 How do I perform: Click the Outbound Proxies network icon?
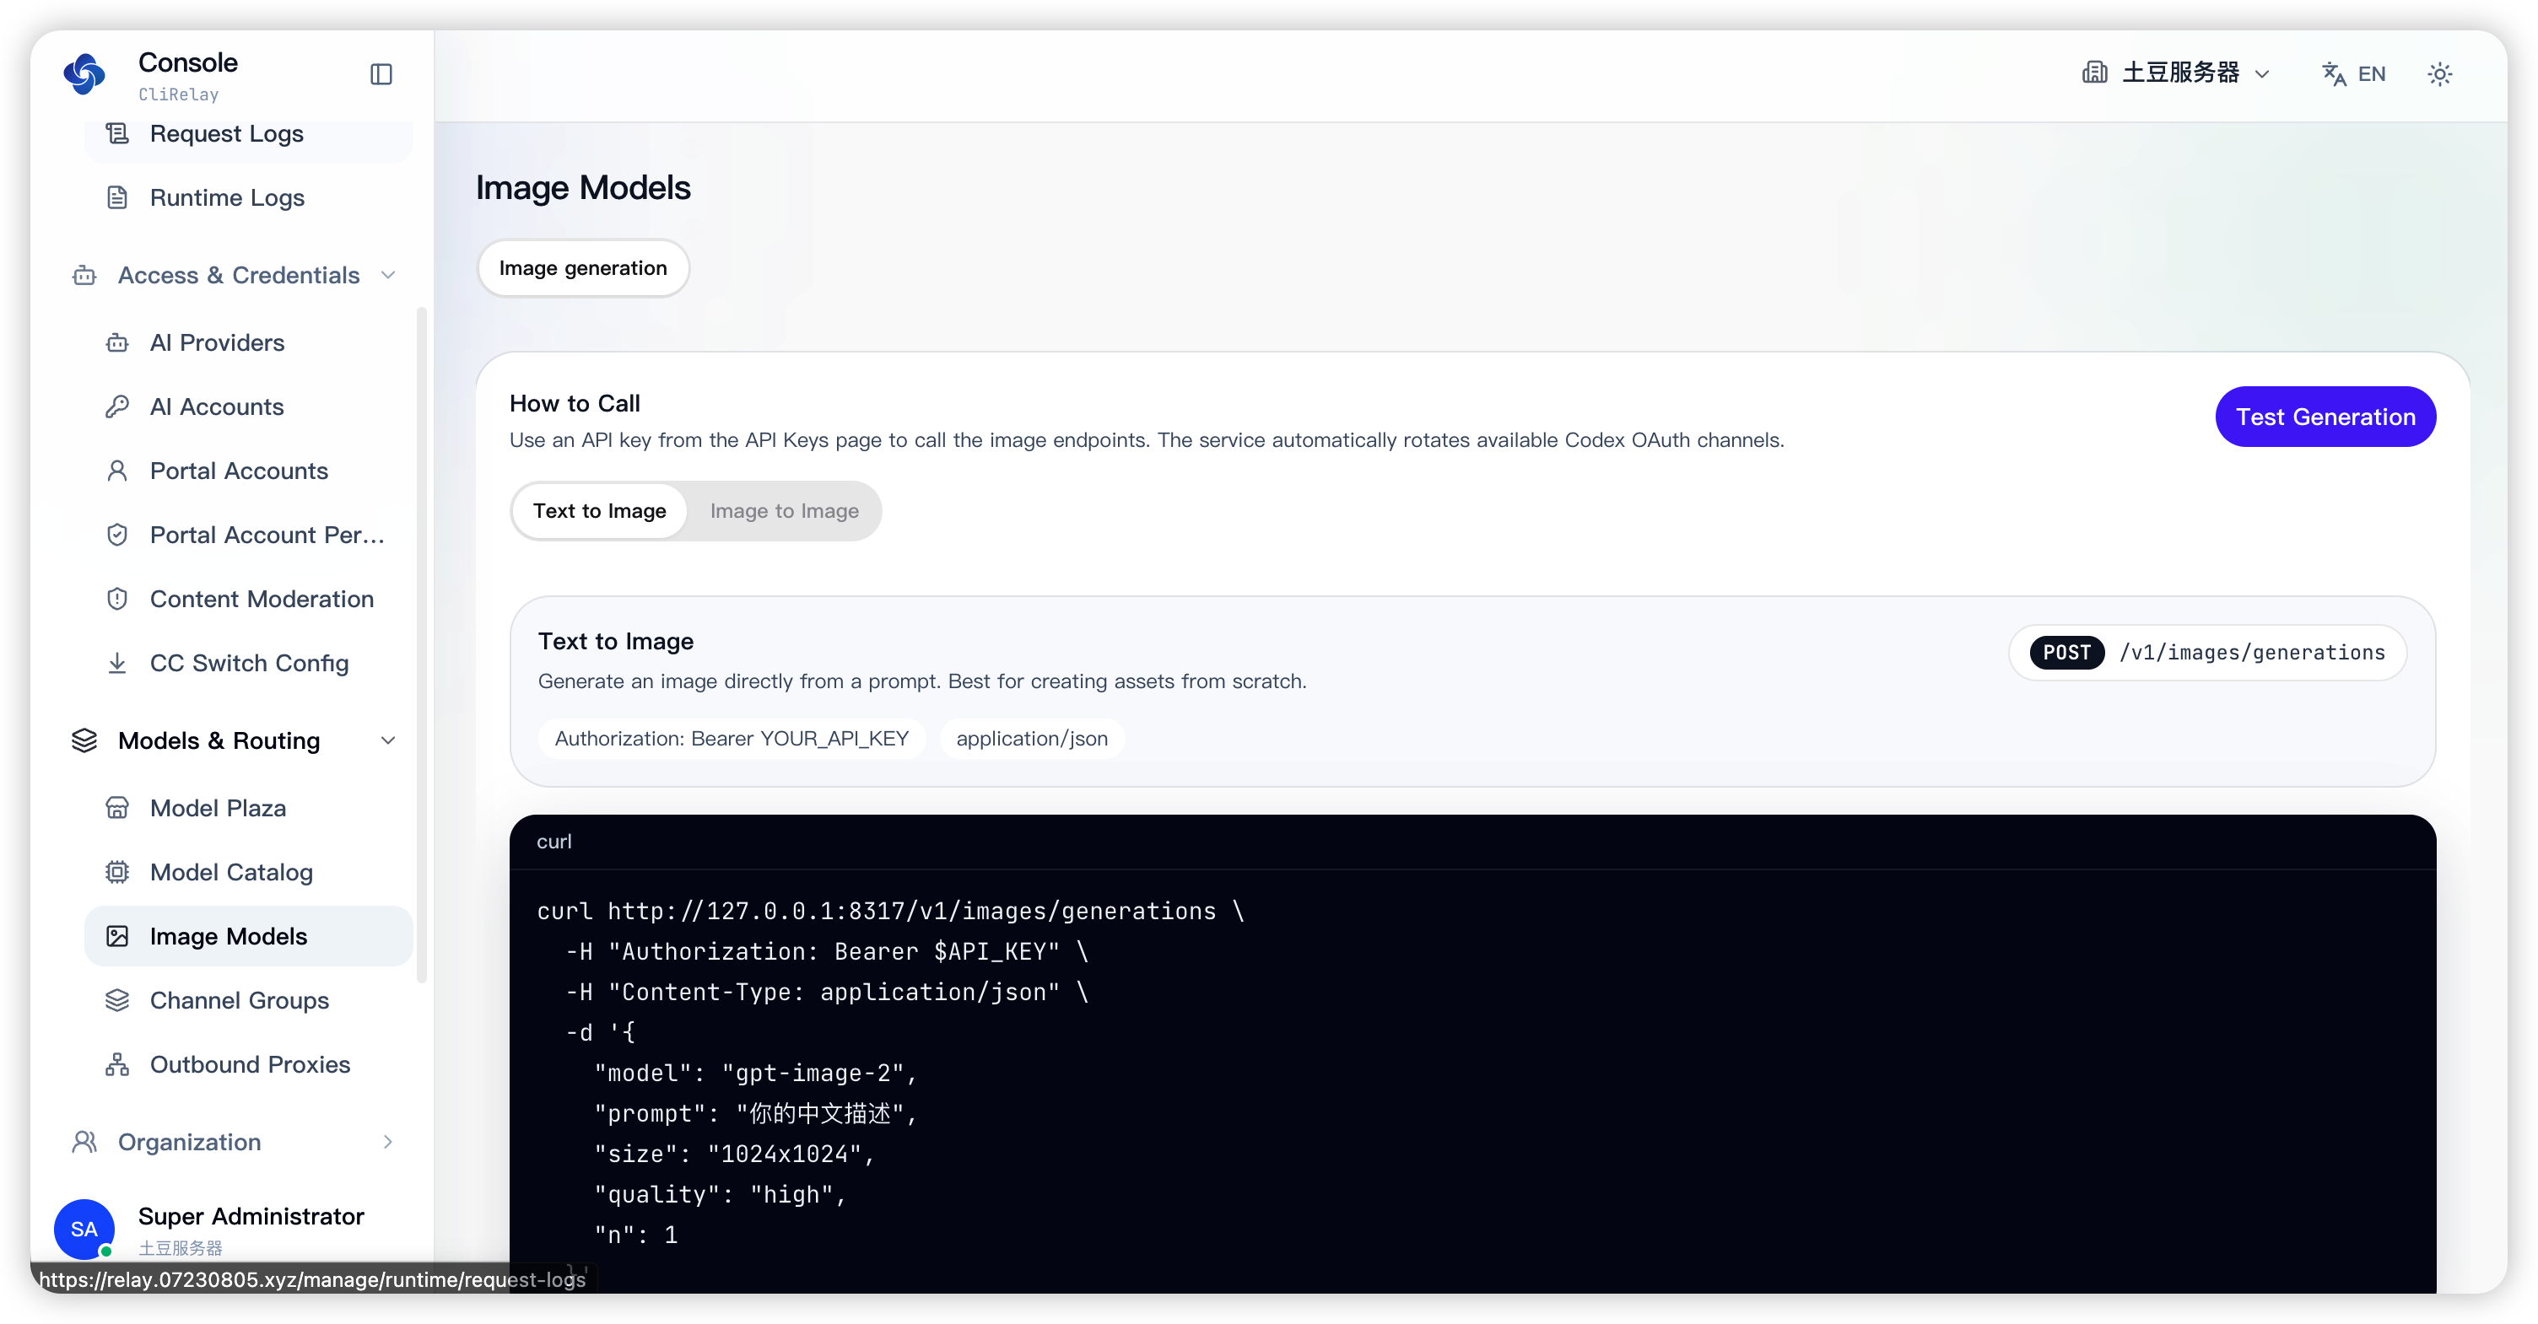pyautogui.click(x=117, y=1063)
